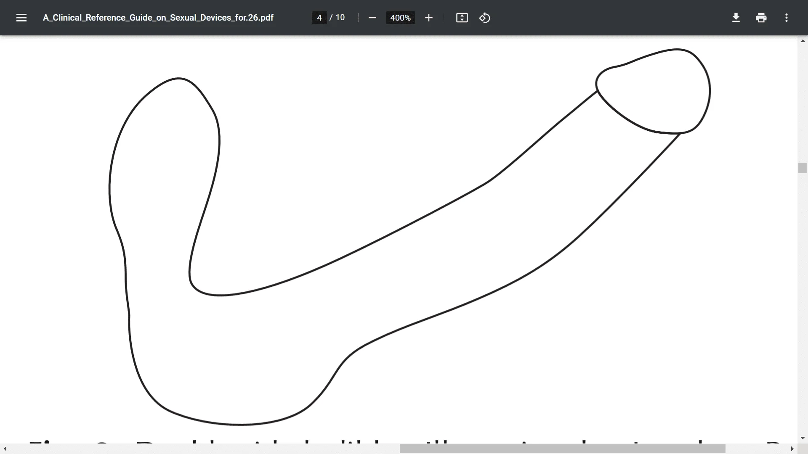Print the PDF document
This screenshot has width=808, height=454.
pos(761,18)
